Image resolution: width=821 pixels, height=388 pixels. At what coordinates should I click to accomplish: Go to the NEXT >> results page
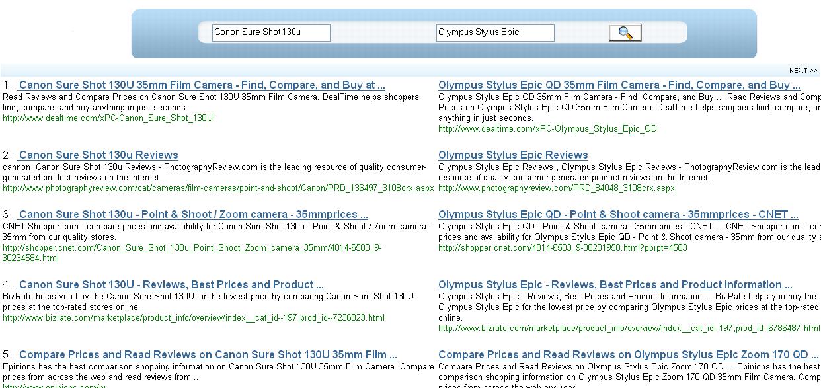coord(802,70)
